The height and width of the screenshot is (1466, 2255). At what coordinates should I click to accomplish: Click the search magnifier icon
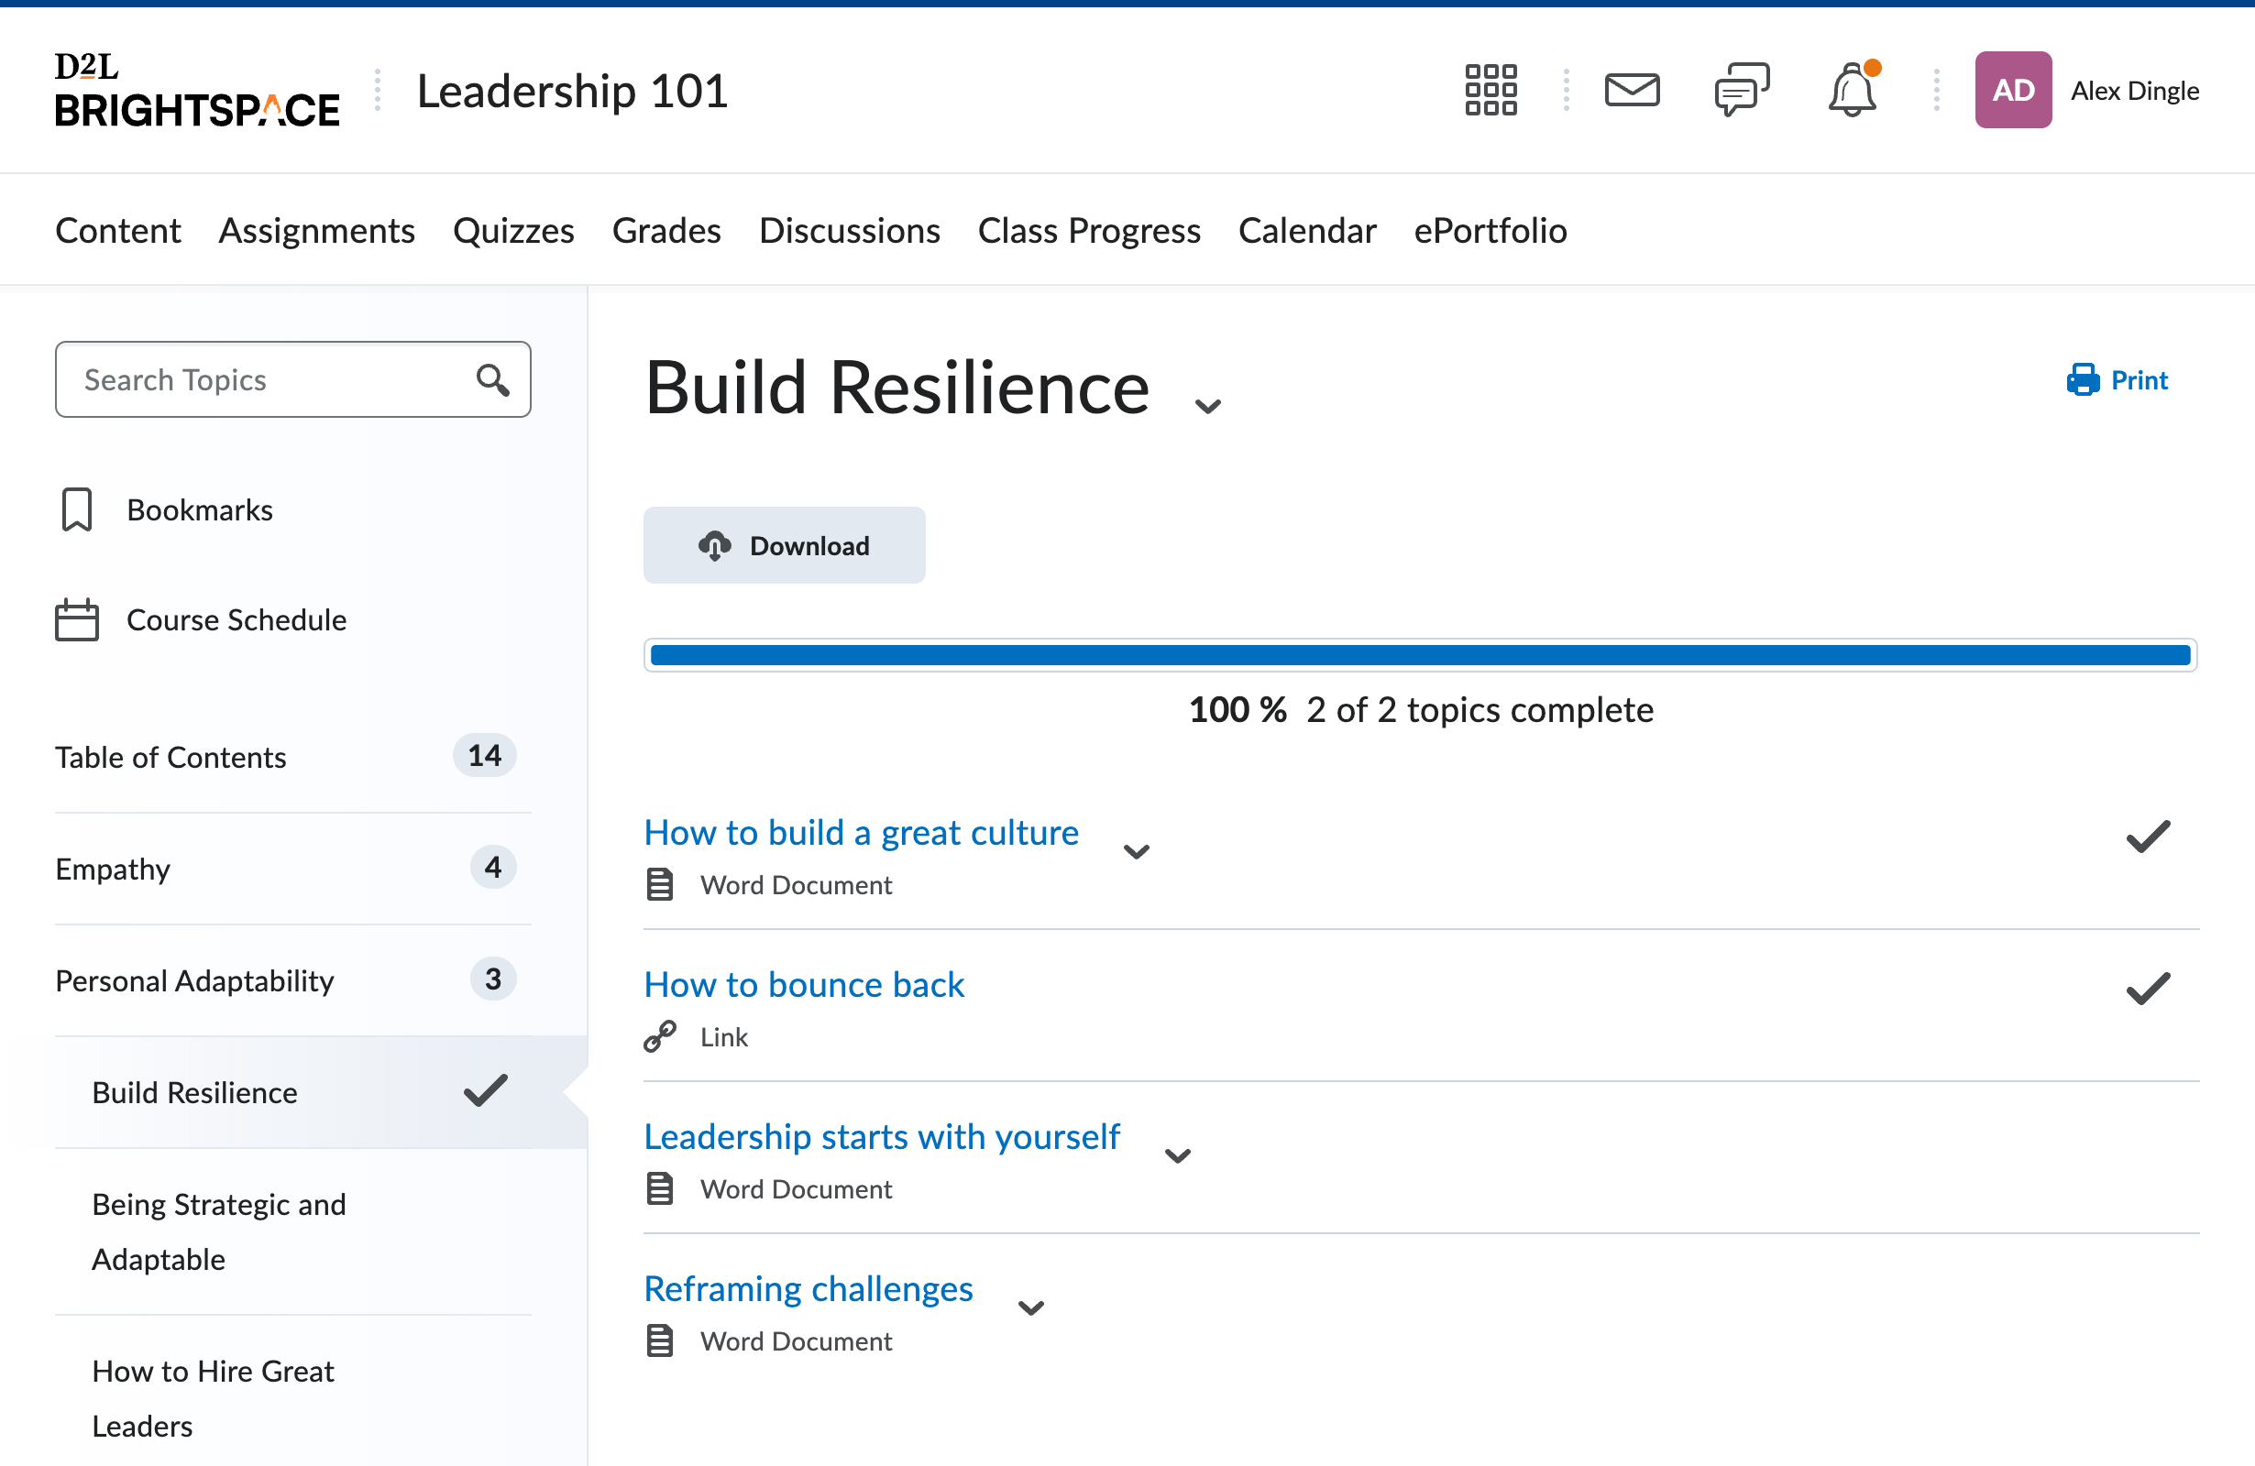click(491, 379)
